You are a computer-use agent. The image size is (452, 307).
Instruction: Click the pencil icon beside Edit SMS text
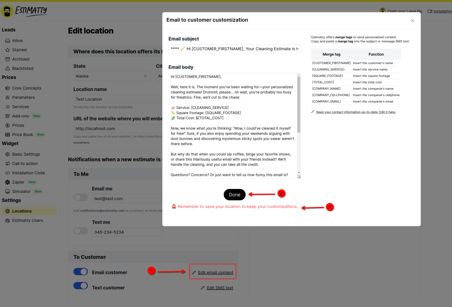203,288
